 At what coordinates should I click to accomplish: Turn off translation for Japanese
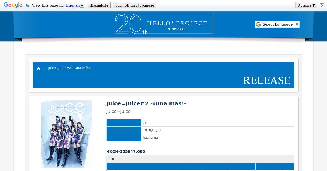[135, 5]
